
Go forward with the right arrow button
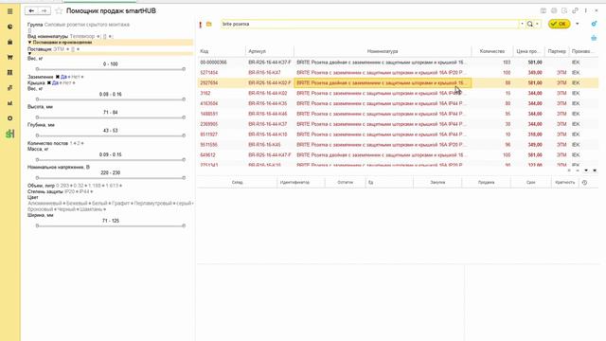[45, 10]
